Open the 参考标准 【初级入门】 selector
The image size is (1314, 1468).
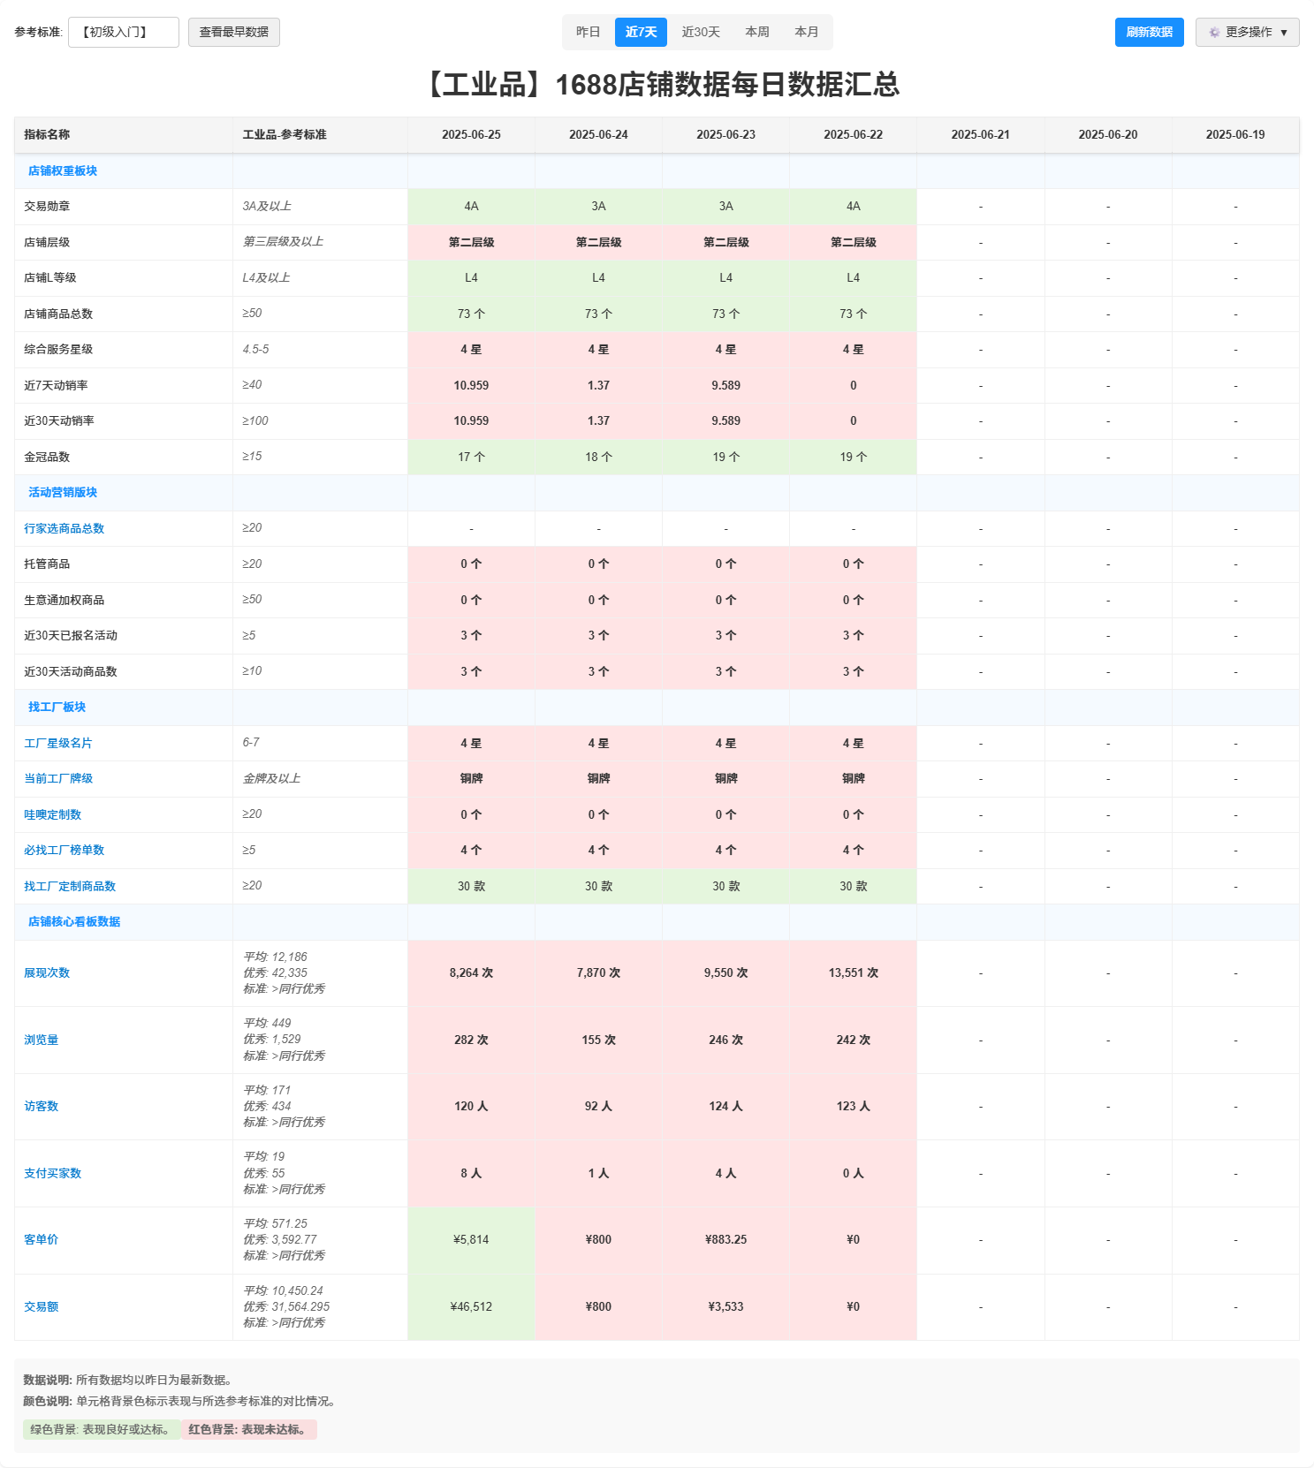123,32
